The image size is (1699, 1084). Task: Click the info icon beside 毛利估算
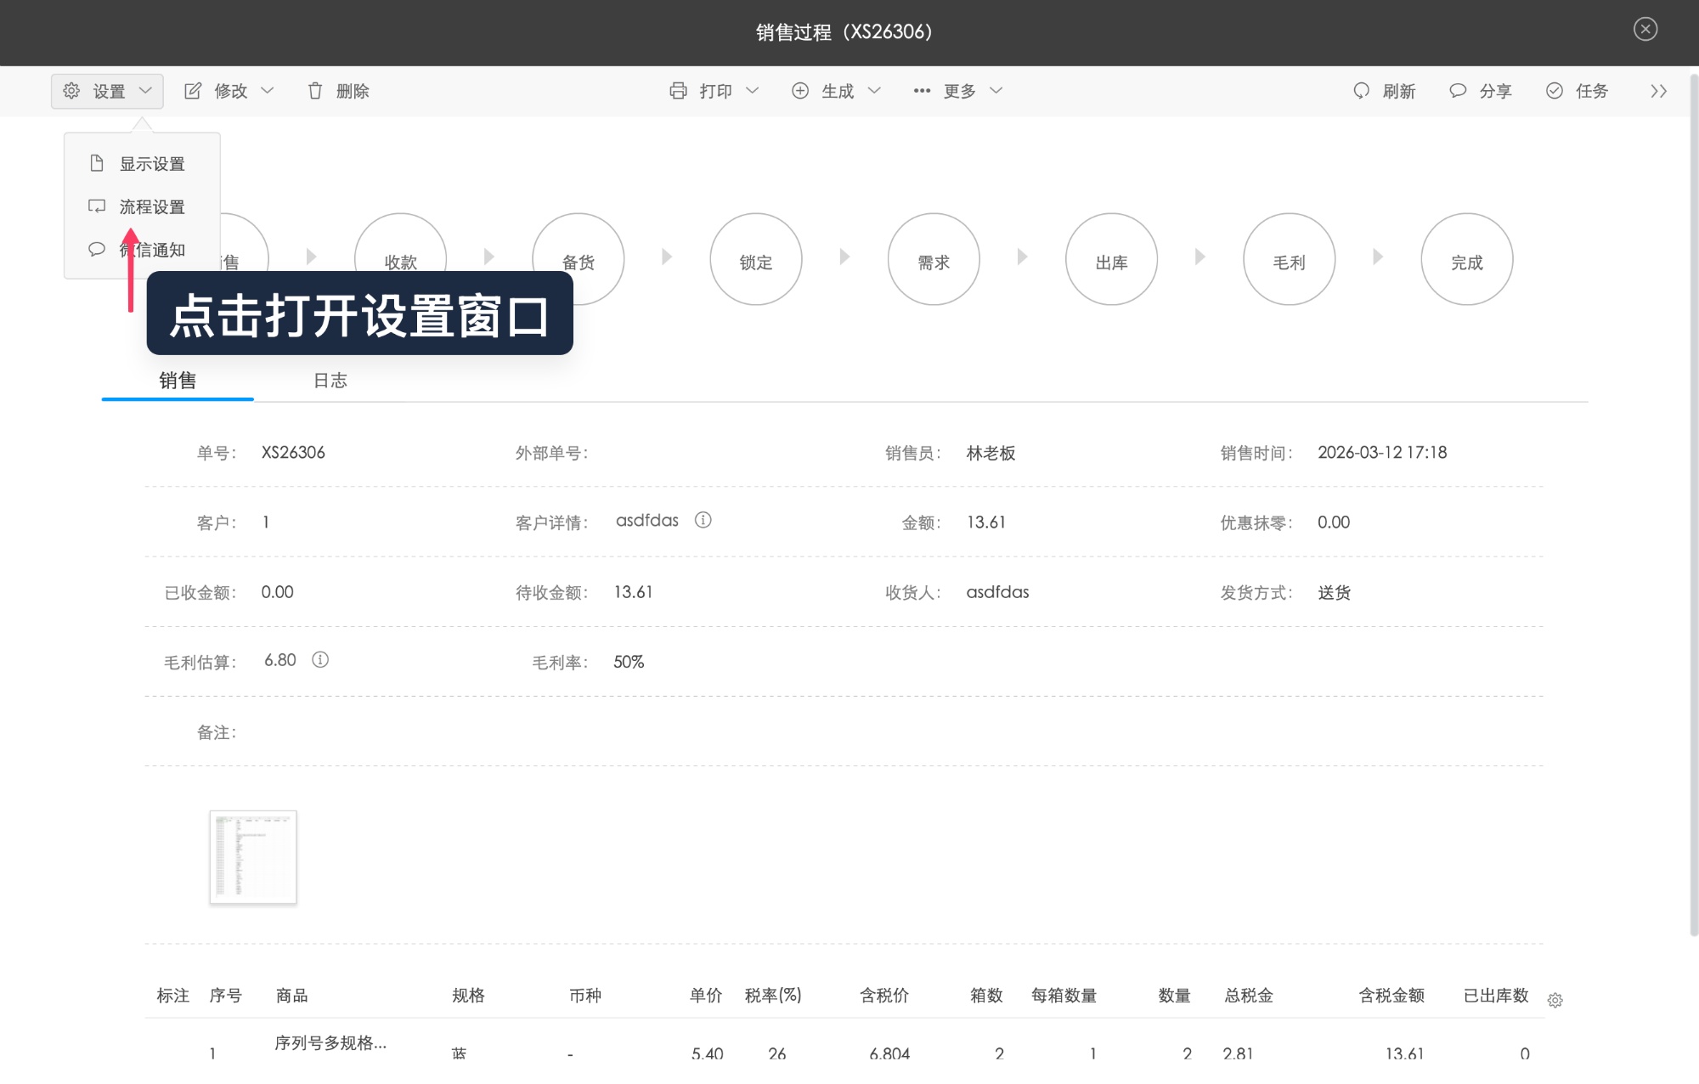[x=319, y=660]
